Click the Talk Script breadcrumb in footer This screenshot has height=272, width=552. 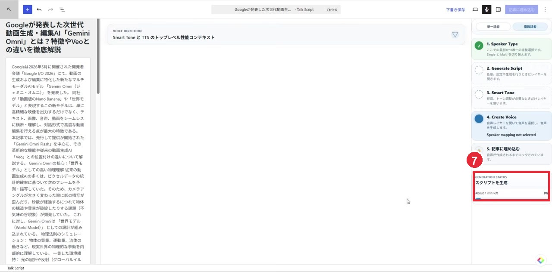pyautogui.click(x=16, y=268)
